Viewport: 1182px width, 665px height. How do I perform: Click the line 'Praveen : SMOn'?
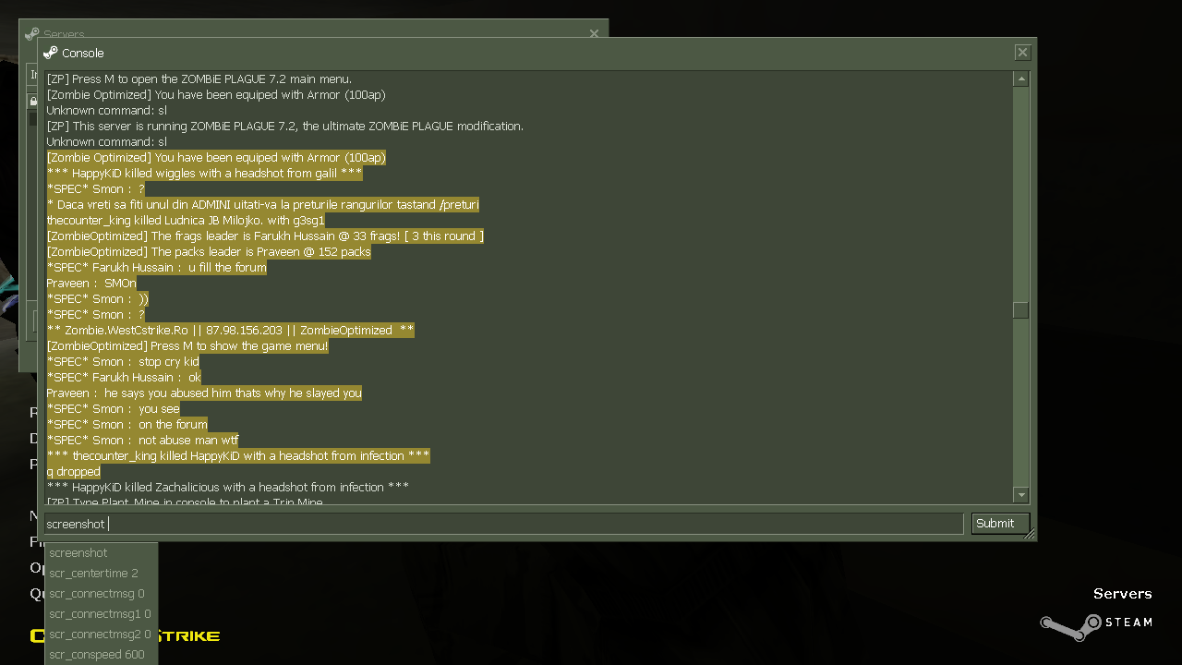coord(91,284)
